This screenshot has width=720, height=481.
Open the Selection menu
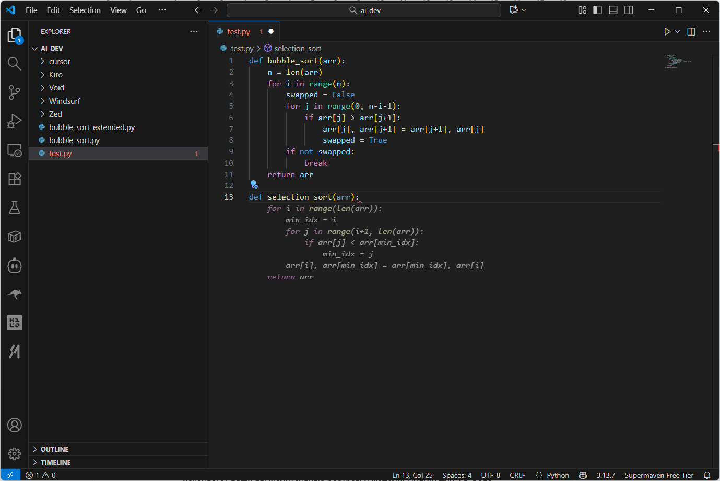[x=85, y=10]
